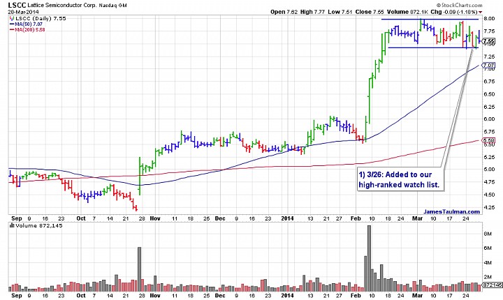
Task: Click the Open 7.62 value
Action: [284, 12]
